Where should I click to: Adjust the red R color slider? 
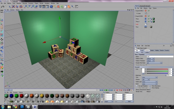(x=157, y=69)
